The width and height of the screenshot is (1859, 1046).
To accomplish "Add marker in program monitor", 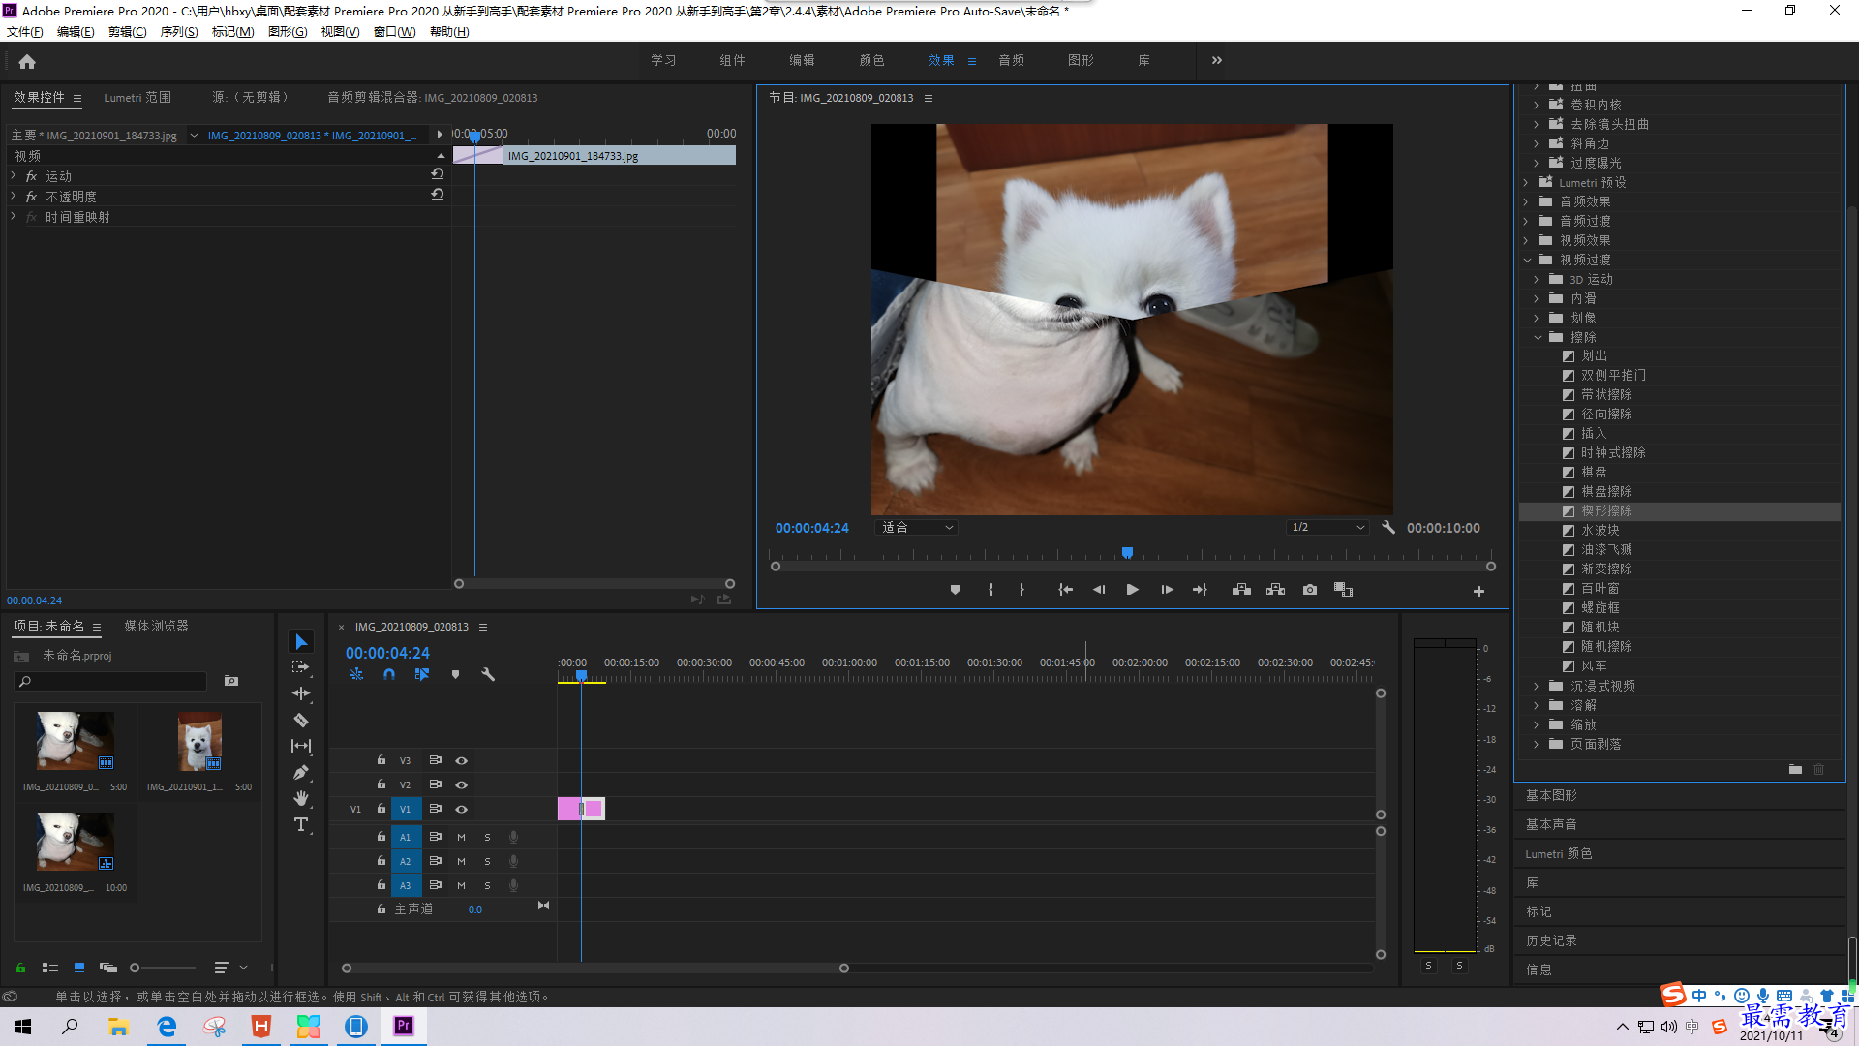I will click(955, 590).
